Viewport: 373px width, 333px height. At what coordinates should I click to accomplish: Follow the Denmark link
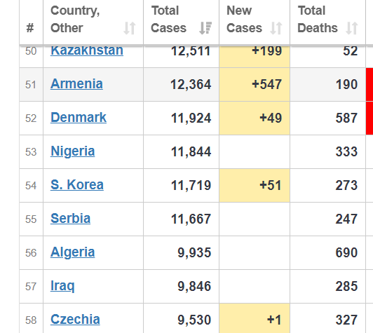[x=79, y=118]
